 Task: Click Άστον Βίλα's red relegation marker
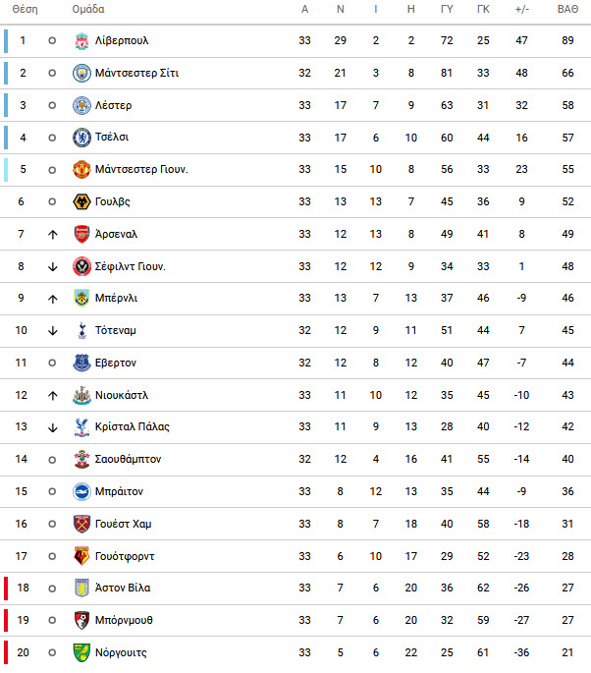point(6,589)
